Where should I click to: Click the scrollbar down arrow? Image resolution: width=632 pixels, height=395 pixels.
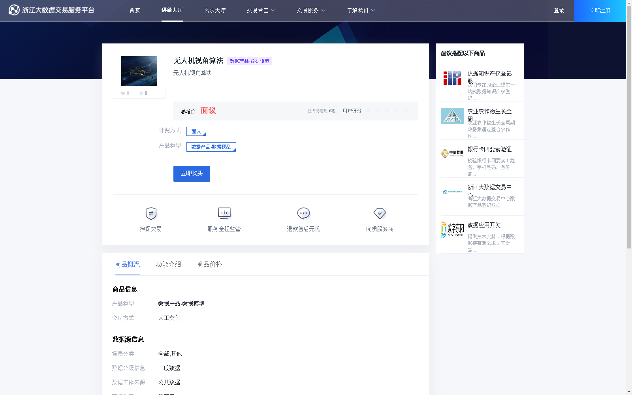pyautogui.click(x=629, y=392)
